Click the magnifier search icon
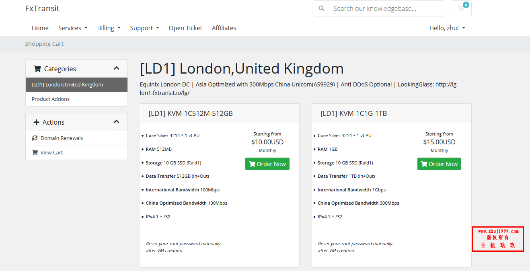 tap(321, 8)
